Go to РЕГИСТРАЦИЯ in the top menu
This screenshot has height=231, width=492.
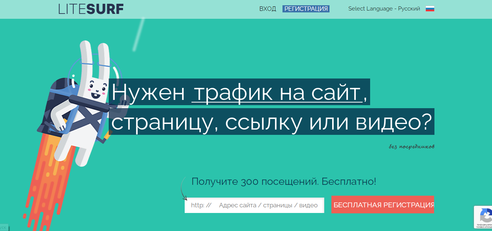coord(306,9)
